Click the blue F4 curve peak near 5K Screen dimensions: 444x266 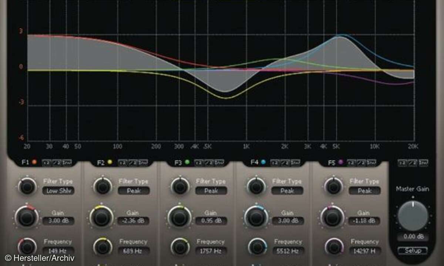tap(342, 35)
